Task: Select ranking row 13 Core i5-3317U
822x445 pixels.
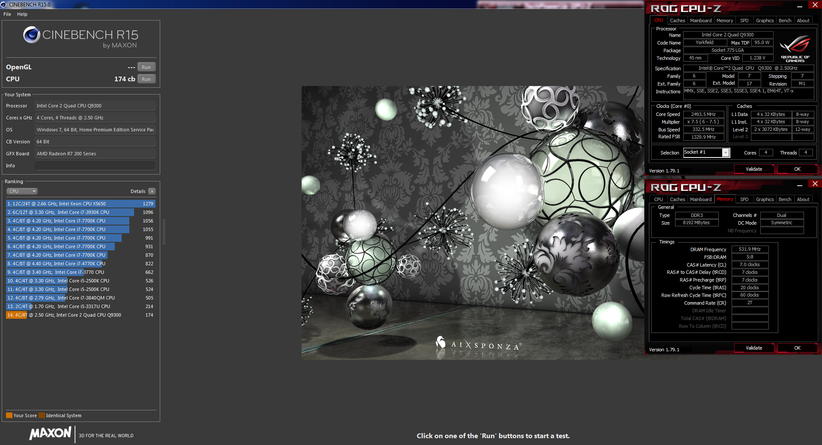Action: (81, 306)
